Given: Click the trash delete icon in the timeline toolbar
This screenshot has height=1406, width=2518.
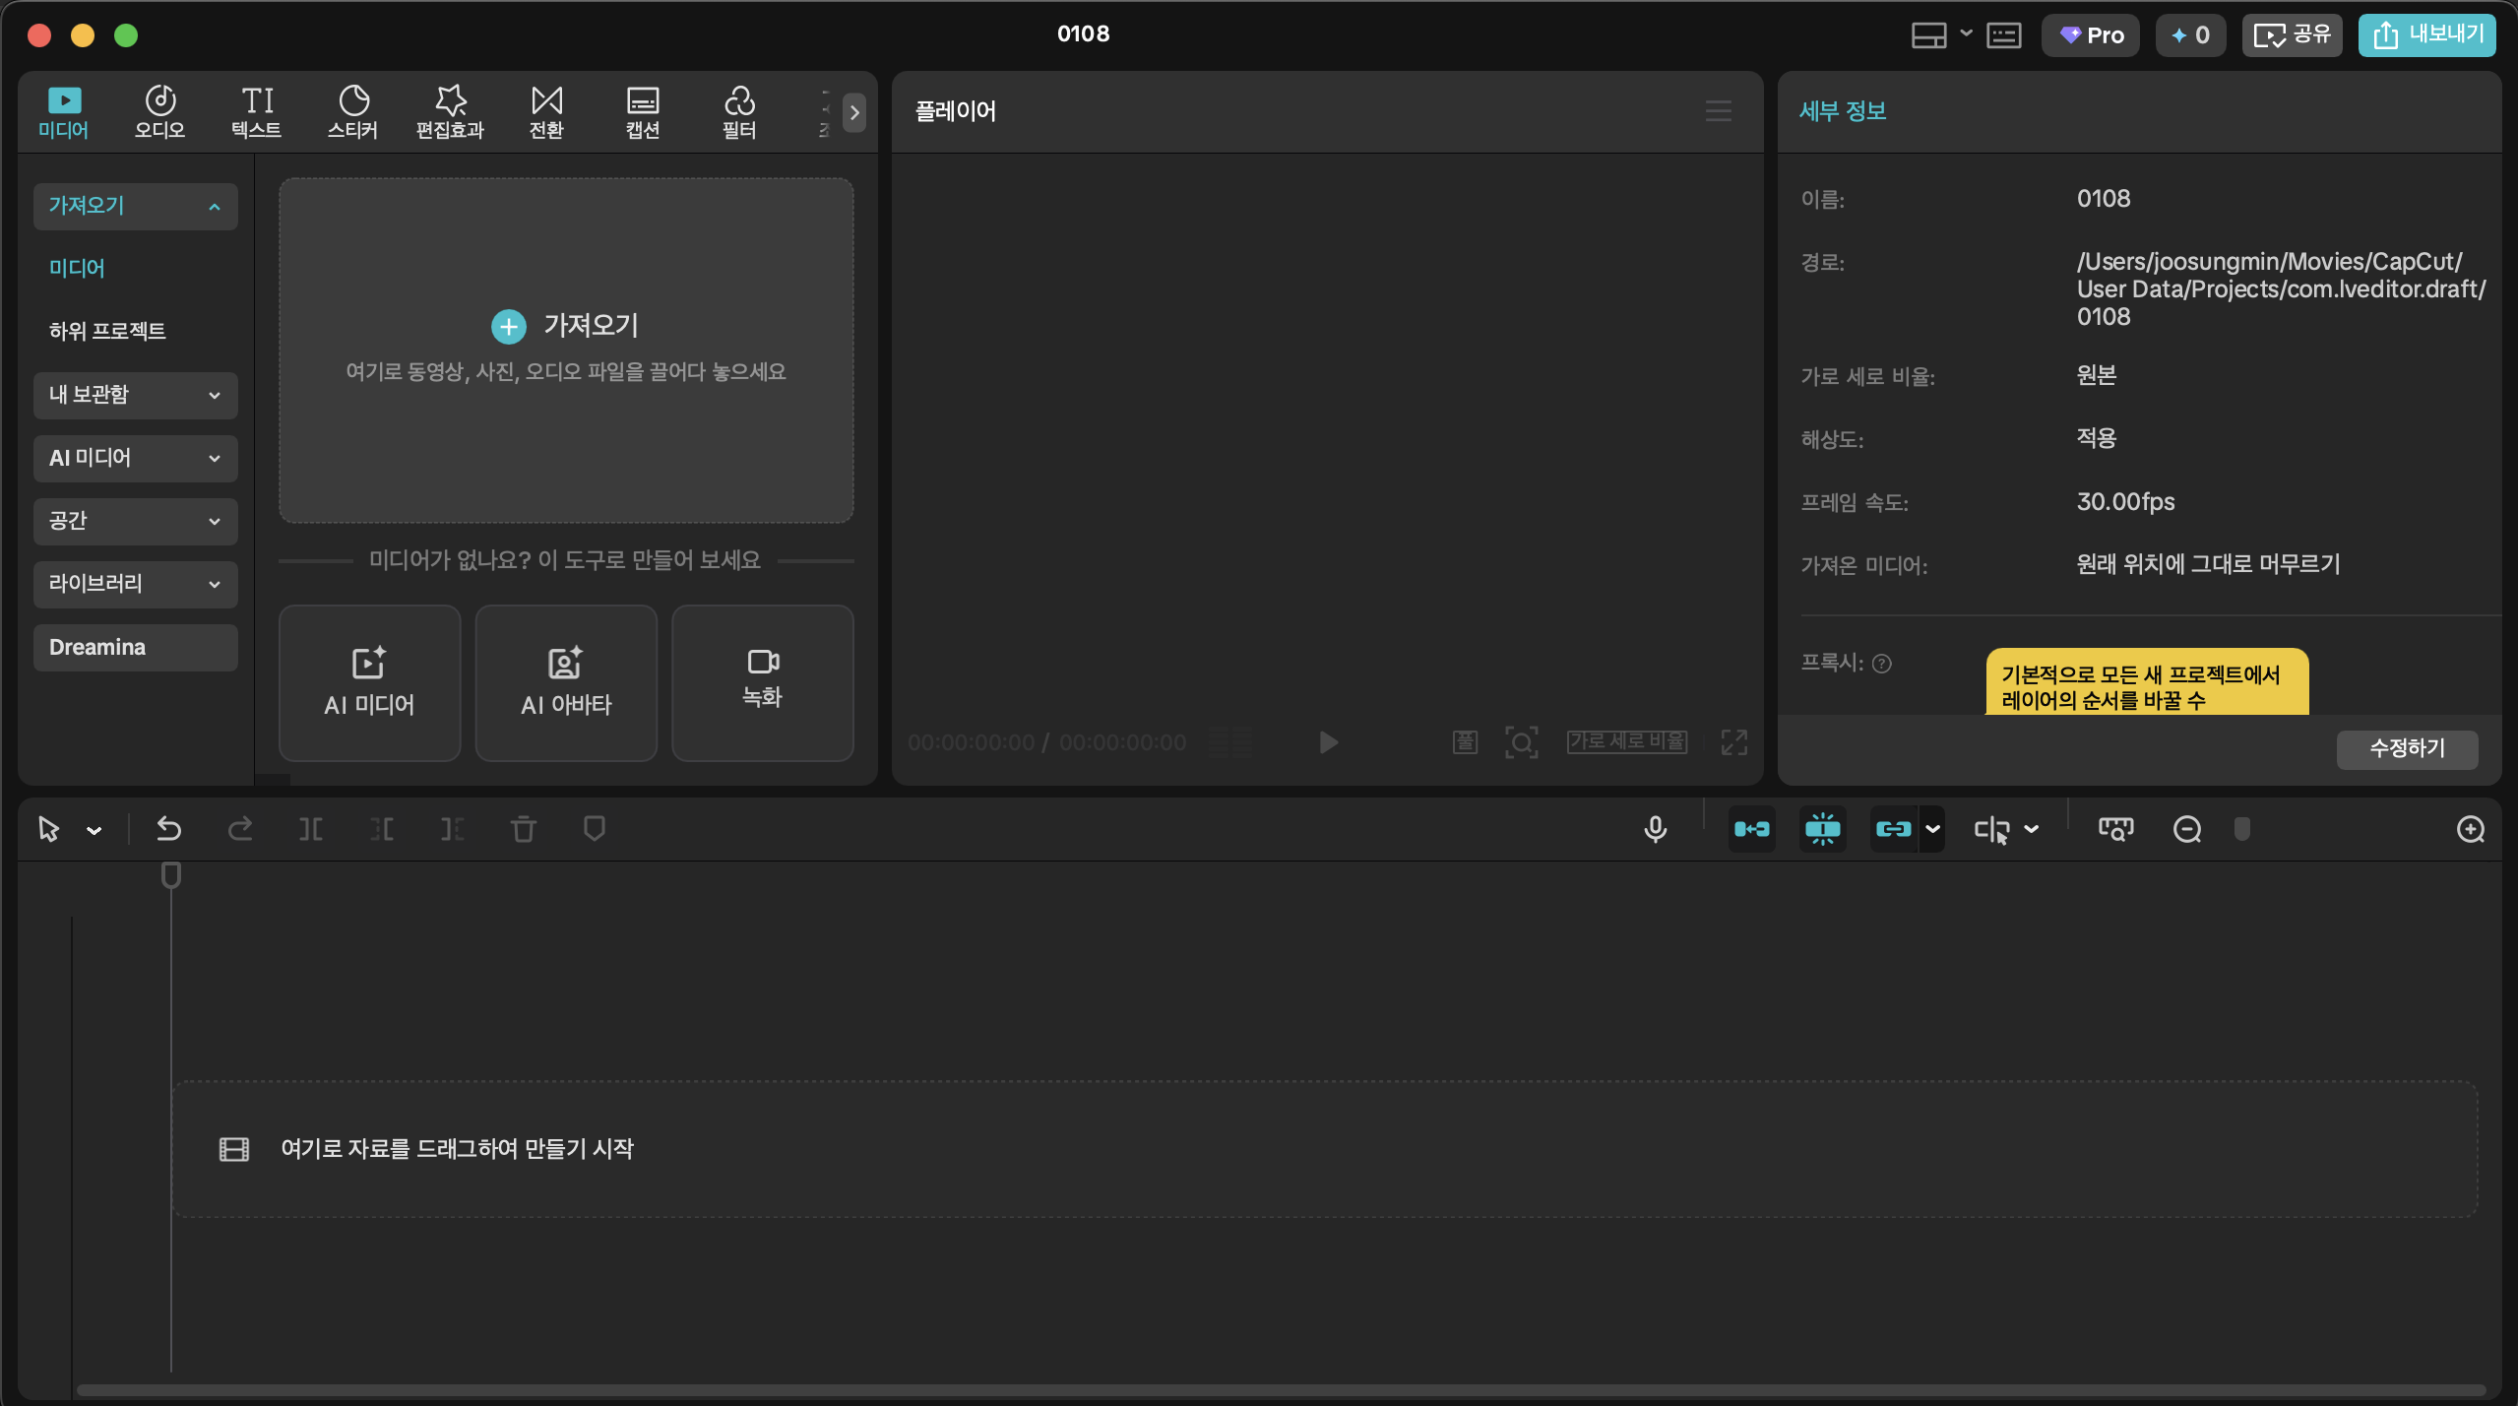Looking at the screenshot, I should tap(523, 829).
